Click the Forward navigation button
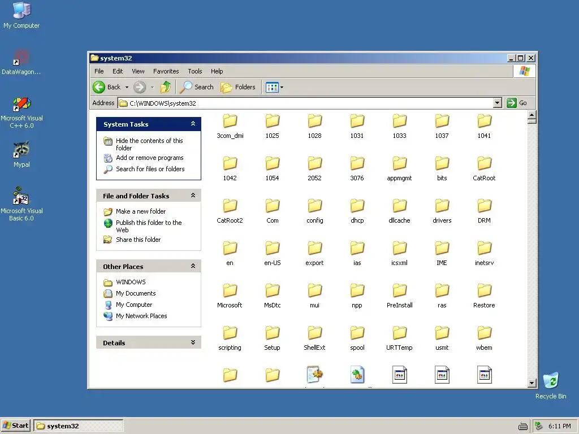The width and height of the screenshot is (579, 434). point(140,87)
